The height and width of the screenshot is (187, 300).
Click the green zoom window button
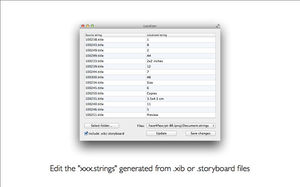click(x=92, y=26)
